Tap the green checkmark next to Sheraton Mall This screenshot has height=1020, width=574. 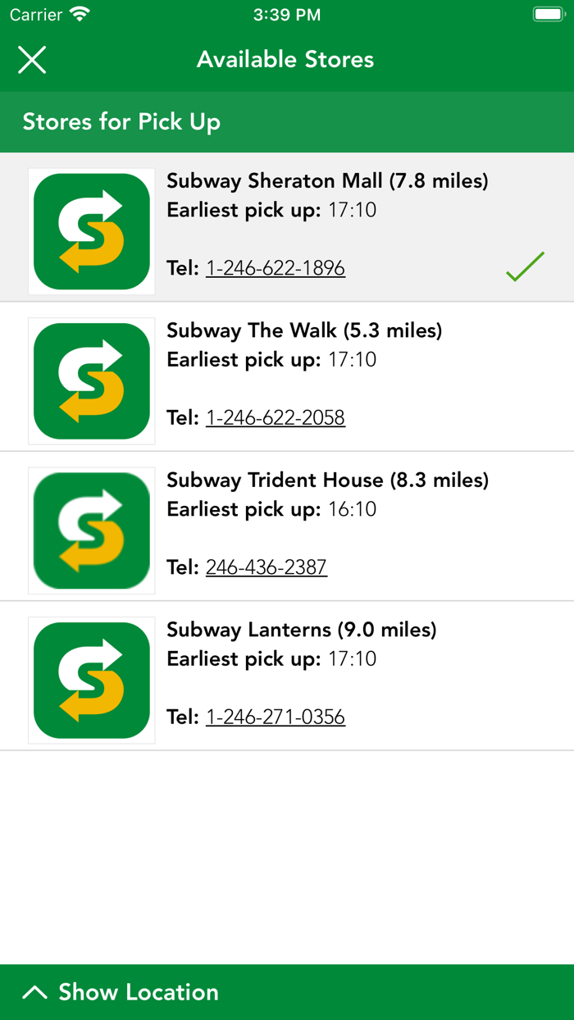click(x=525, y=265)
